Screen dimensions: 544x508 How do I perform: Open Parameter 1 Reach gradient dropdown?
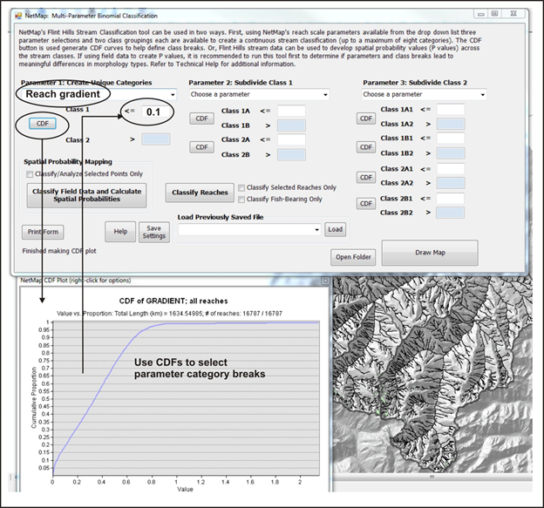(x=173, y=93)
